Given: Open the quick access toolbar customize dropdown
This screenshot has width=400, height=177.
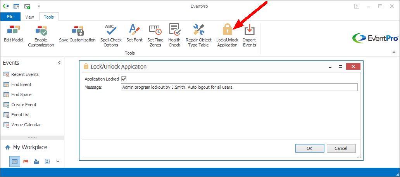Looking at the screenshot, I should coord(39,6).
